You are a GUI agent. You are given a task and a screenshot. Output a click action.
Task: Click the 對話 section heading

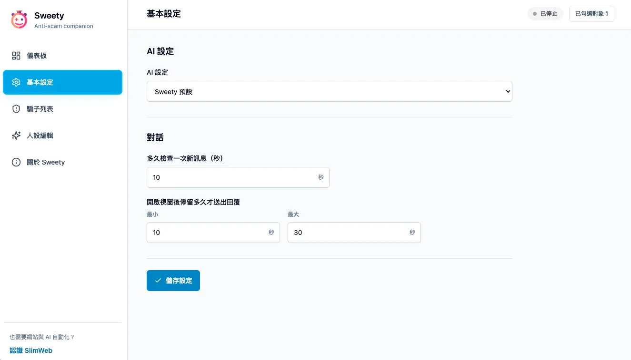(155, 137)
